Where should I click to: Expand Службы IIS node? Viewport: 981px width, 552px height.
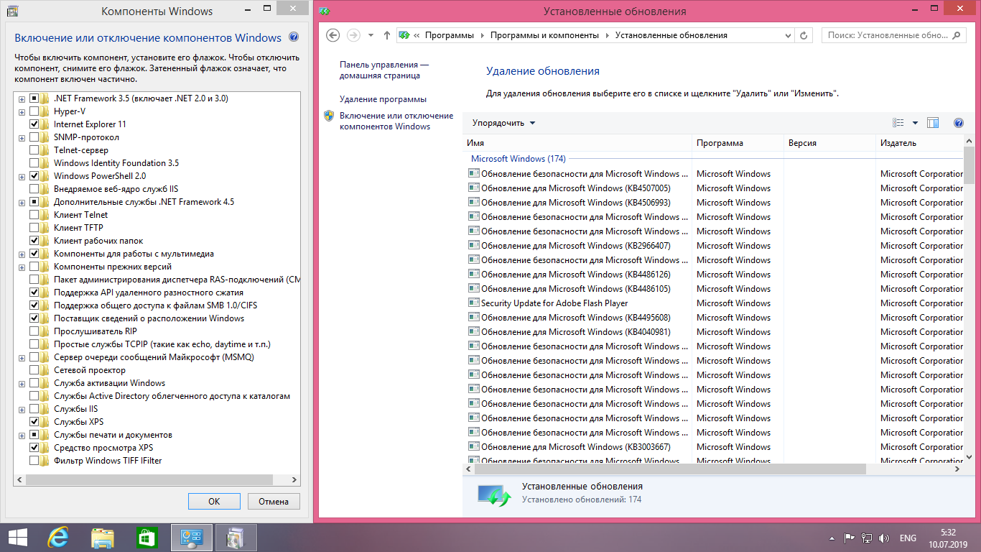pos(22,409)
